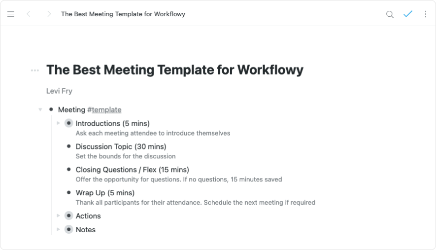
Task: Collapse the Meeting item tree
Action: coord(40,109)
